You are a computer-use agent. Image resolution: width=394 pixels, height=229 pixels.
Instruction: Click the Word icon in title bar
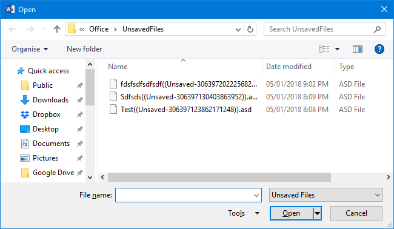click(x=10, y=10)
